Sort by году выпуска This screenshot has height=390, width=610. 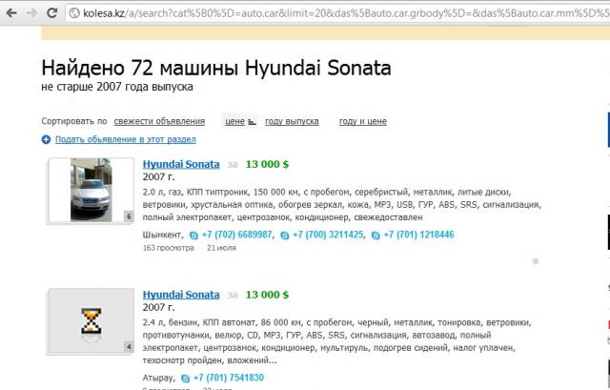[x=292, y=121]
